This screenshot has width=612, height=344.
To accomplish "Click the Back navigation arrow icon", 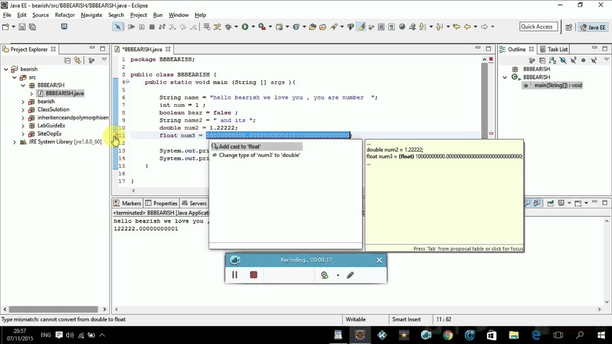I will point(467,27).
